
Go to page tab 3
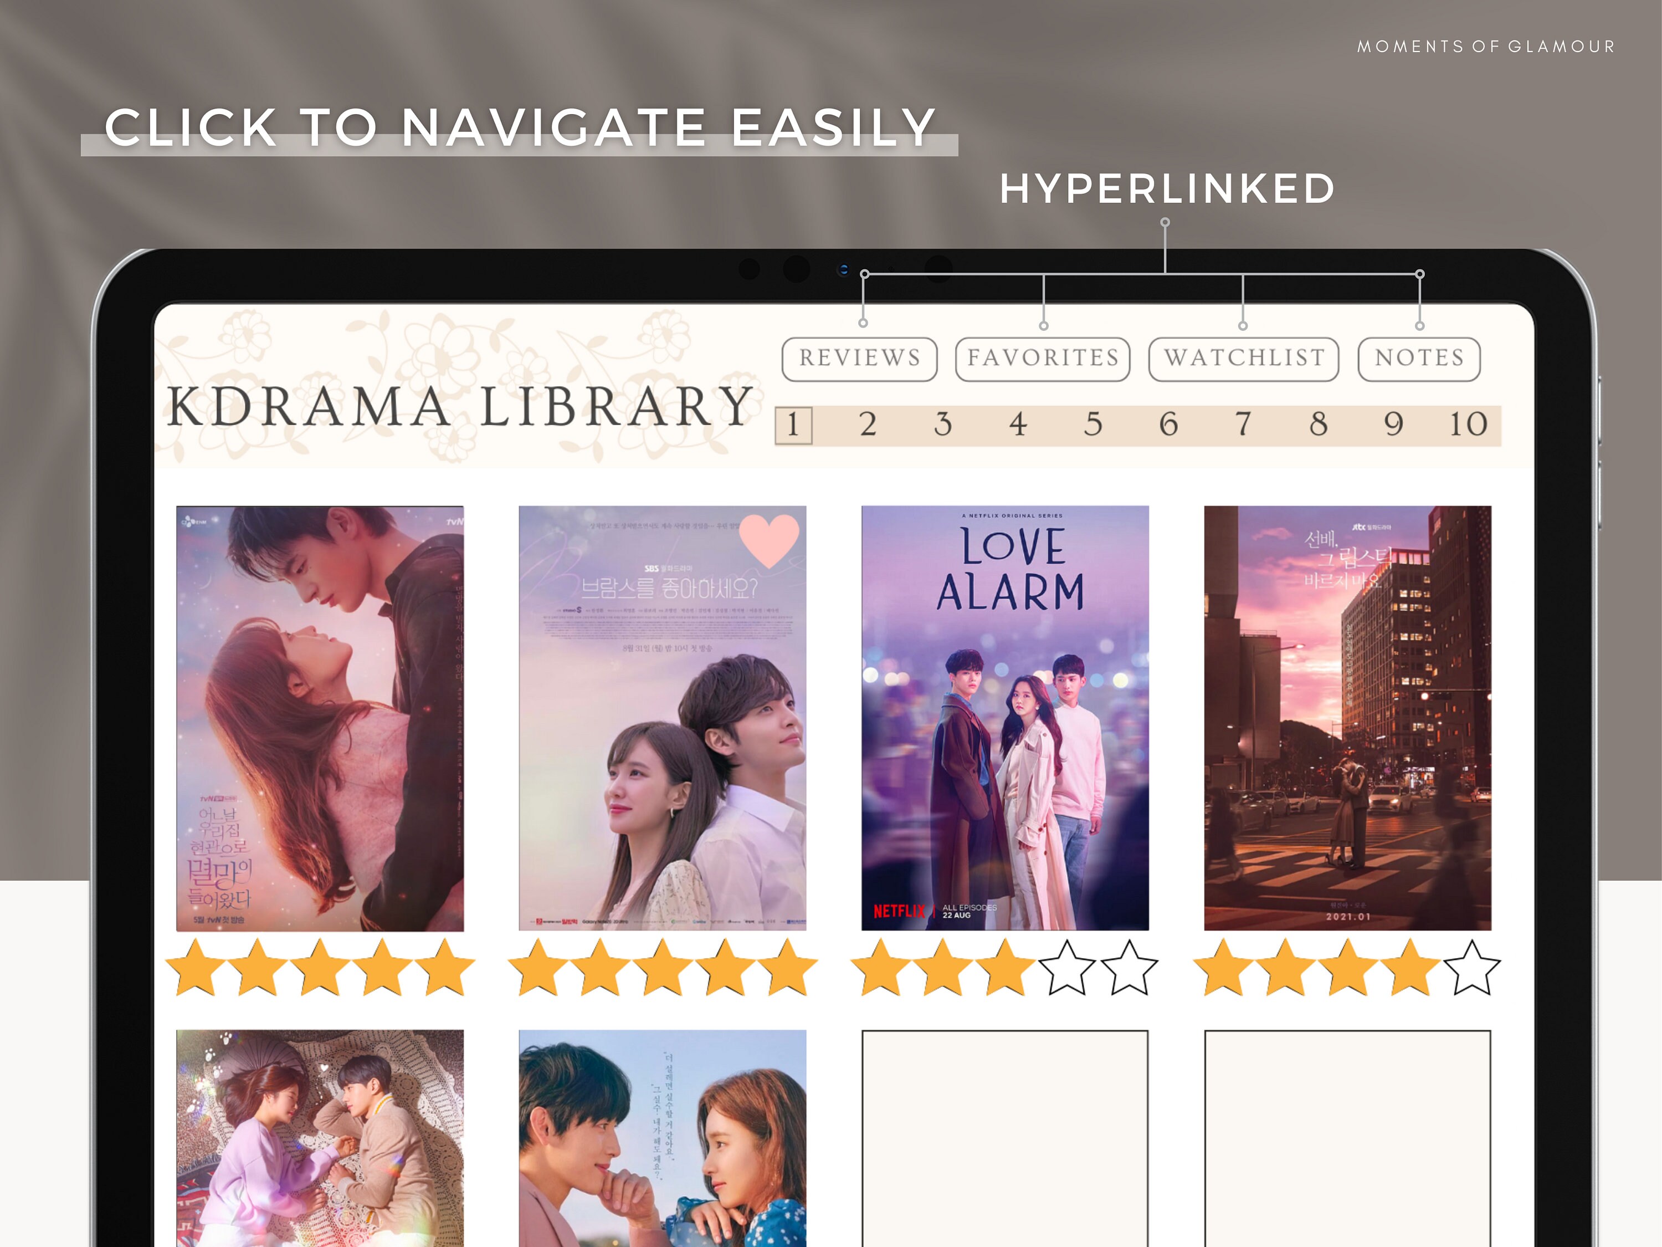coord(943,425)
